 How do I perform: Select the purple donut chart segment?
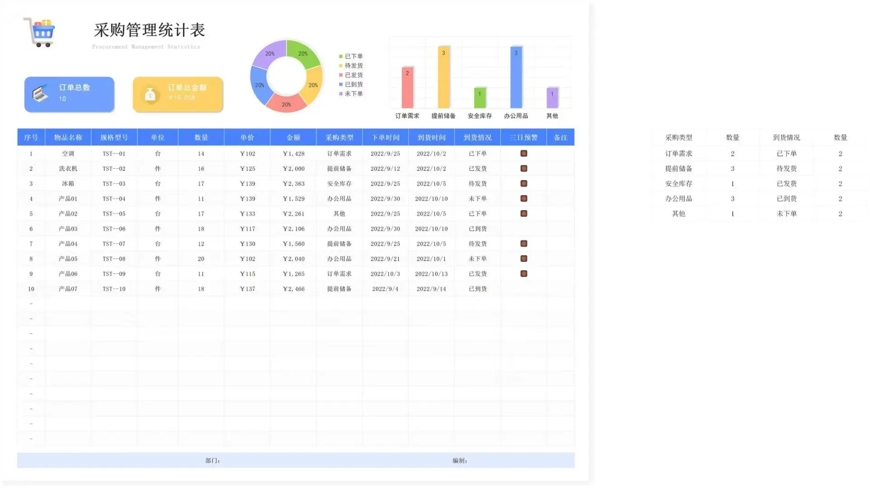click(x=269, y=53)
